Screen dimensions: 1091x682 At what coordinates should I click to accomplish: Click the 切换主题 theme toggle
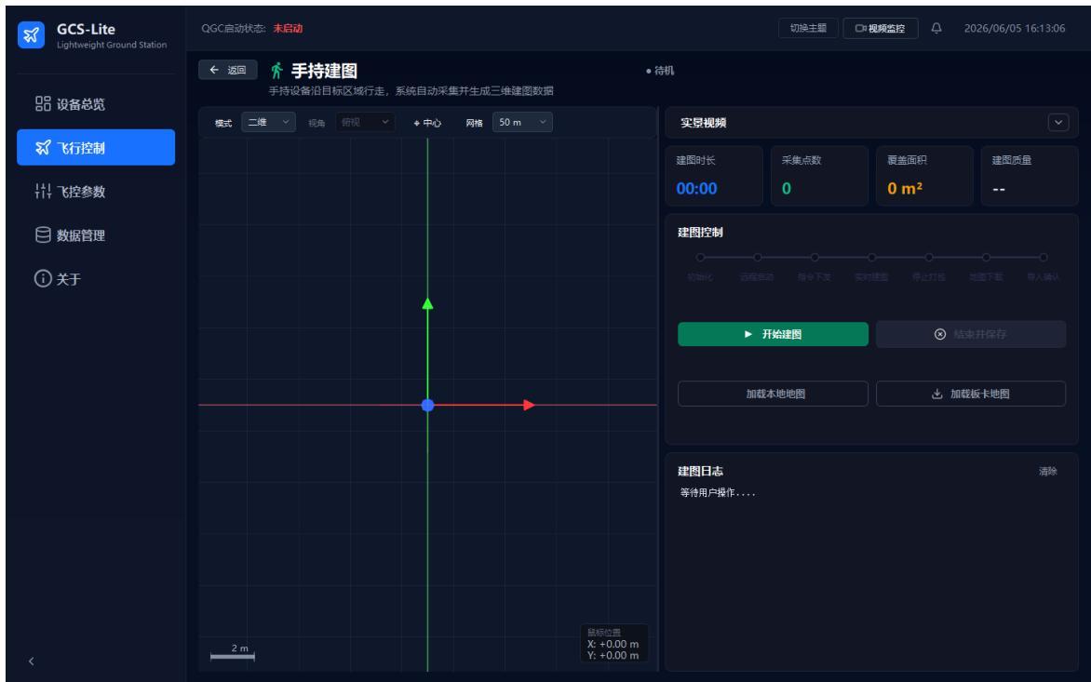tap(808, 29)
